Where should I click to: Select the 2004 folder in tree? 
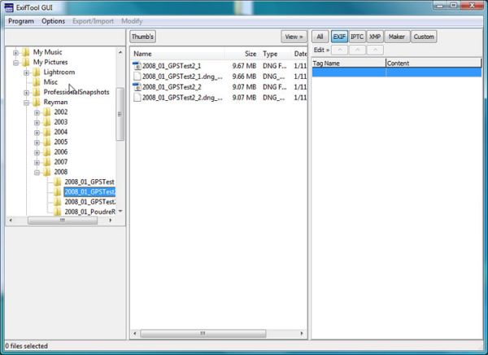[61, 132]
